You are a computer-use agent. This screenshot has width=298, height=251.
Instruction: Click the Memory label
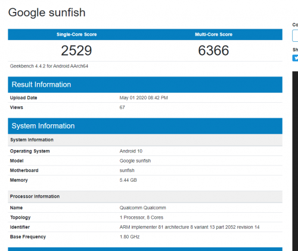pos(19,180)
